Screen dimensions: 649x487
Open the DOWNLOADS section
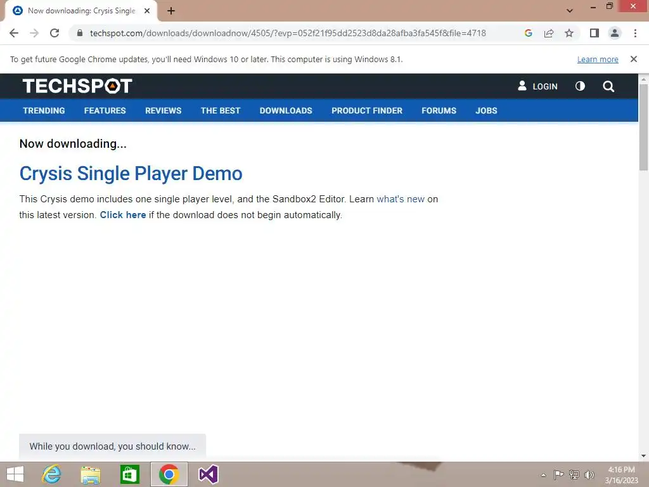tap(286, 110)
